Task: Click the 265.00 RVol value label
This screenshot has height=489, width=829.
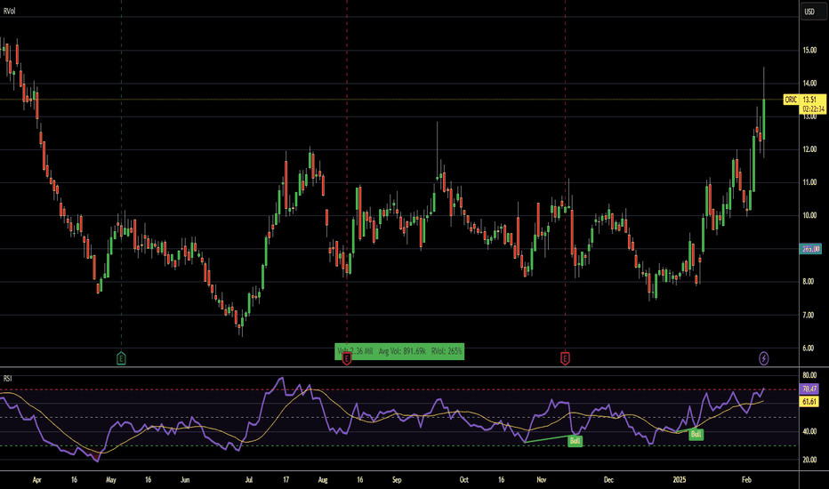Action: coord(810,248)
